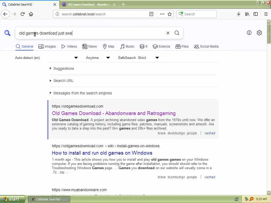Open cached version of How to install result
The height and width of the screenshot is (203, 271).
point(210,177)
